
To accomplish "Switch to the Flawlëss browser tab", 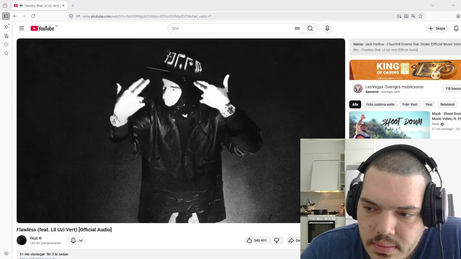I will (x=39, y=6).
